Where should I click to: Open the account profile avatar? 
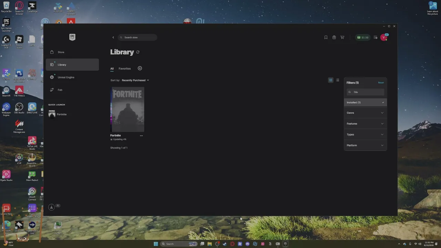tap(384, 38)
